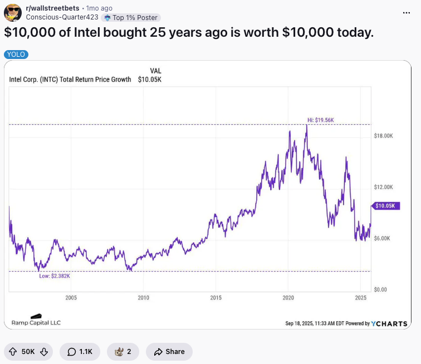Downvote the Intel post
This screenshot has width=421, height=364.
(x=43, y=352)
